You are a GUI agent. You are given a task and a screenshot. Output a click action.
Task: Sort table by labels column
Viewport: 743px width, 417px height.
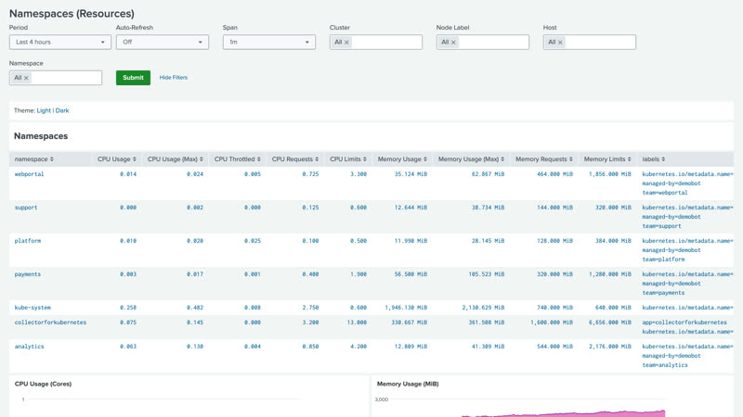tap(654, 159)
